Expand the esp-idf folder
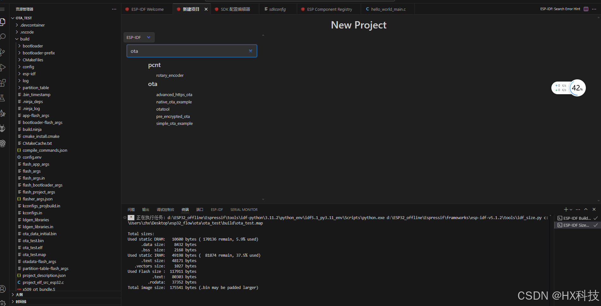 pyautogui.click(x=29, y=74)
